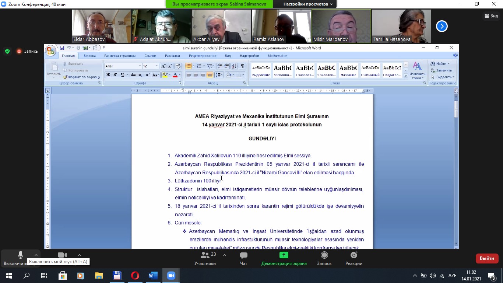Screen dimensions: 503x283
Task: Click Misir Mardanov's video thumbnail
Action: pyautogui.click(x=341, y=26)
